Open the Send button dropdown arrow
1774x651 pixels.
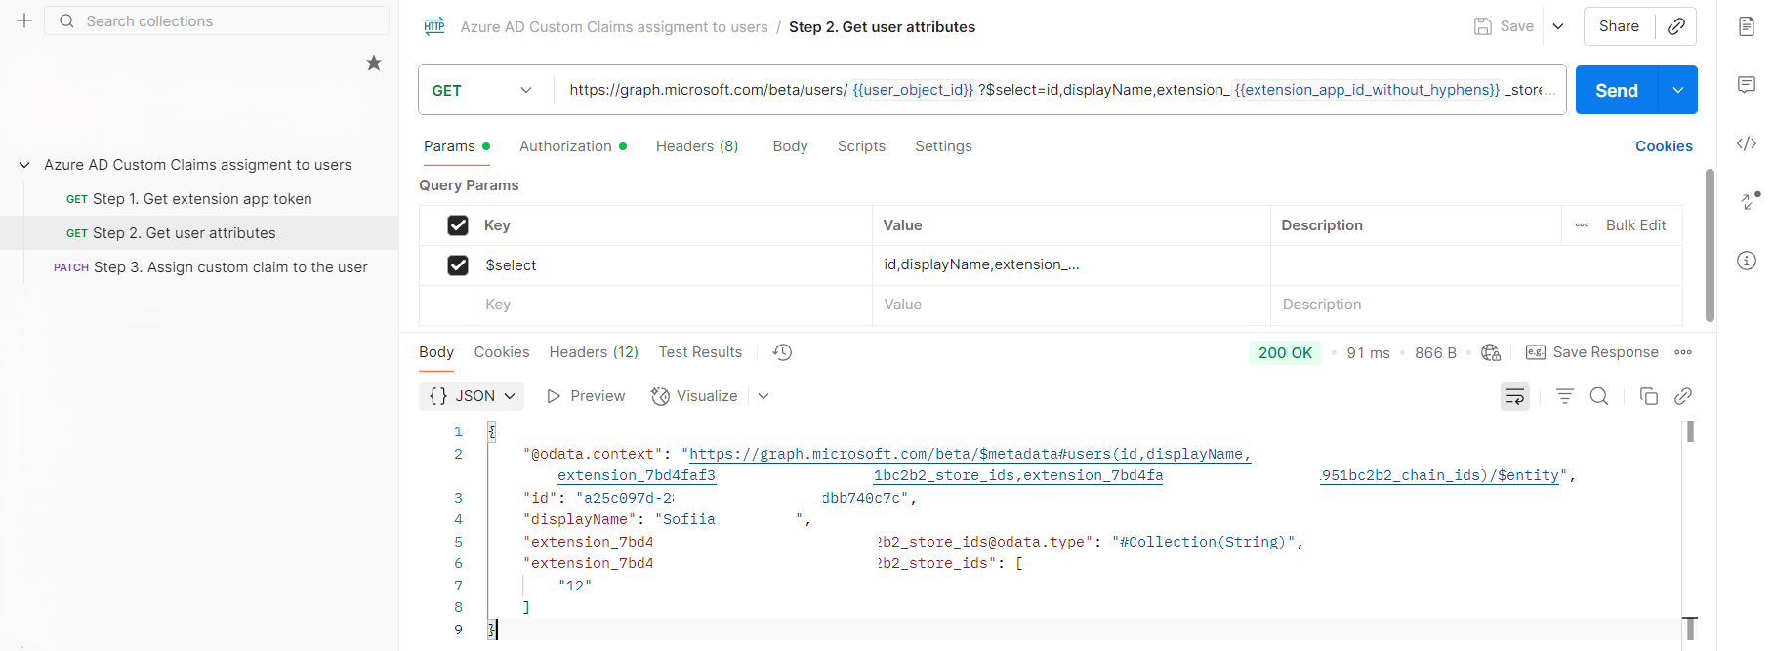coord(1678,90)
